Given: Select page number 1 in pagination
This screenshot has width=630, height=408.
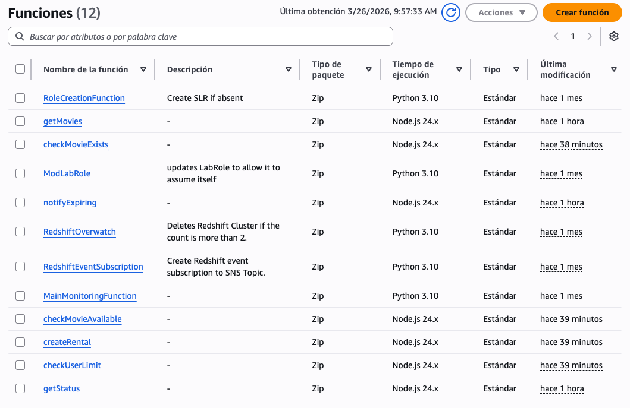Looking at the screenshot, I should 573,36.
